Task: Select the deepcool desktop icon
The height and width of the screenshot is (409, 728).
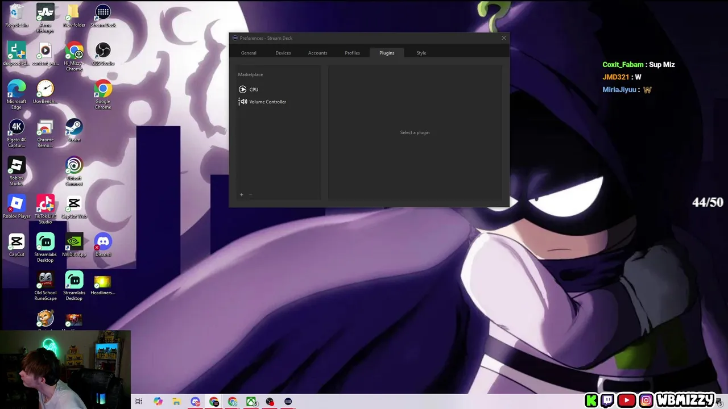Action: 16,54
